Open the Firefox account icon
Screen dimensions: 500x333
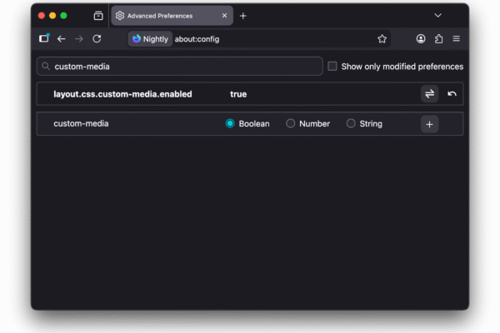tap(421, 39)
